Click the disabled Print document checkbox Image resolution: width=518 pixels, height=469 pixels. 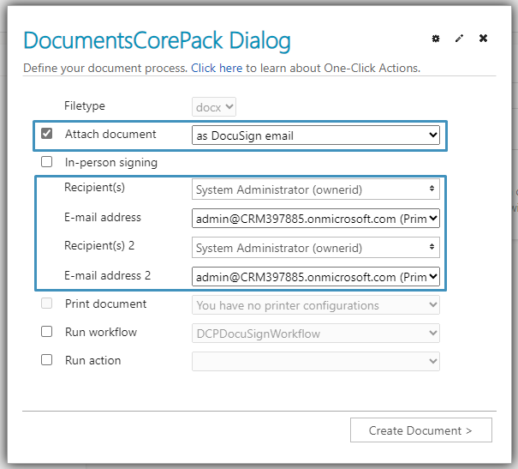click(x=46, y=304)
